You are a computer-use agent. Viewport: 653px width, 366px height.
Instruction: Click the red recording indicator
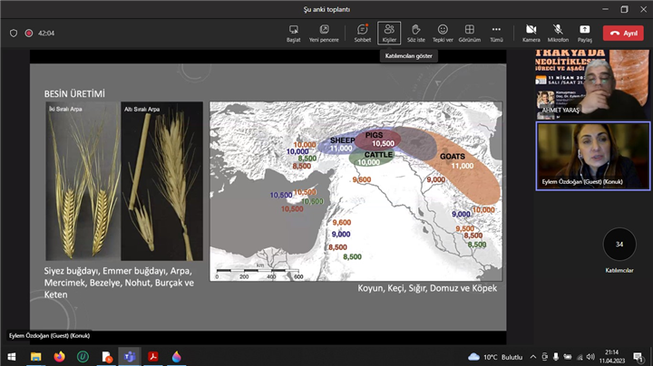pos(29,33)
